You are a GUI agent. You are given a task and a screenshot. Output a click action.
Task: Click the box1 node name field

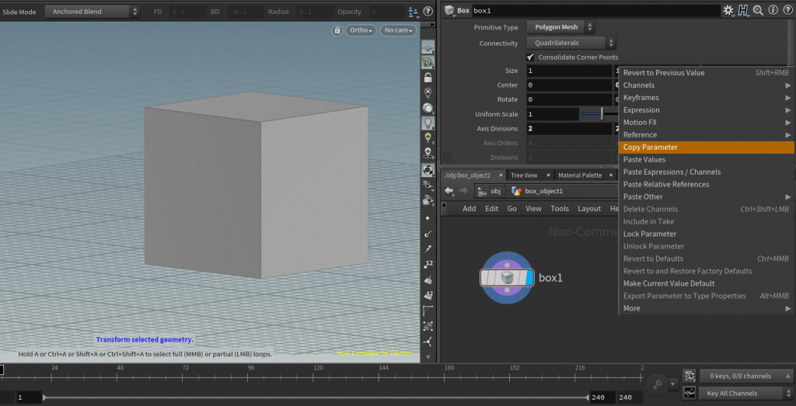tap(596, 11)
